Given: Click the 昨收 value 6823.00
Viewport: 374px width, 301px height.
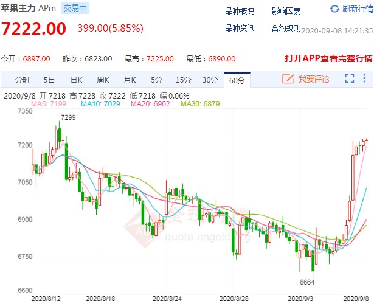Looking at the screenshot, I should 99,58.
